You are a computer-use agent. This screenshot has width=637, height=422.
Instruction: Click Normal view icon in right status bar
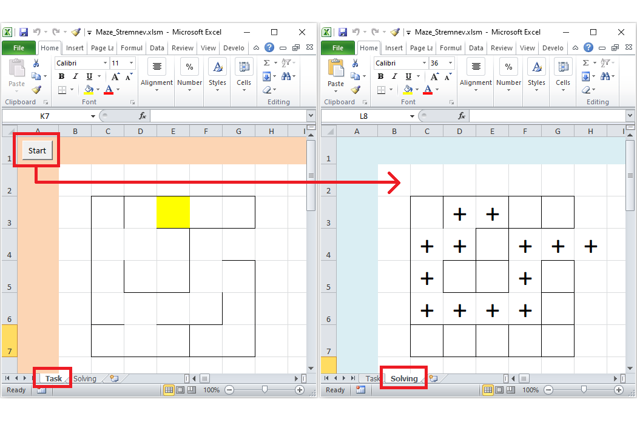[x=488, y=390]
